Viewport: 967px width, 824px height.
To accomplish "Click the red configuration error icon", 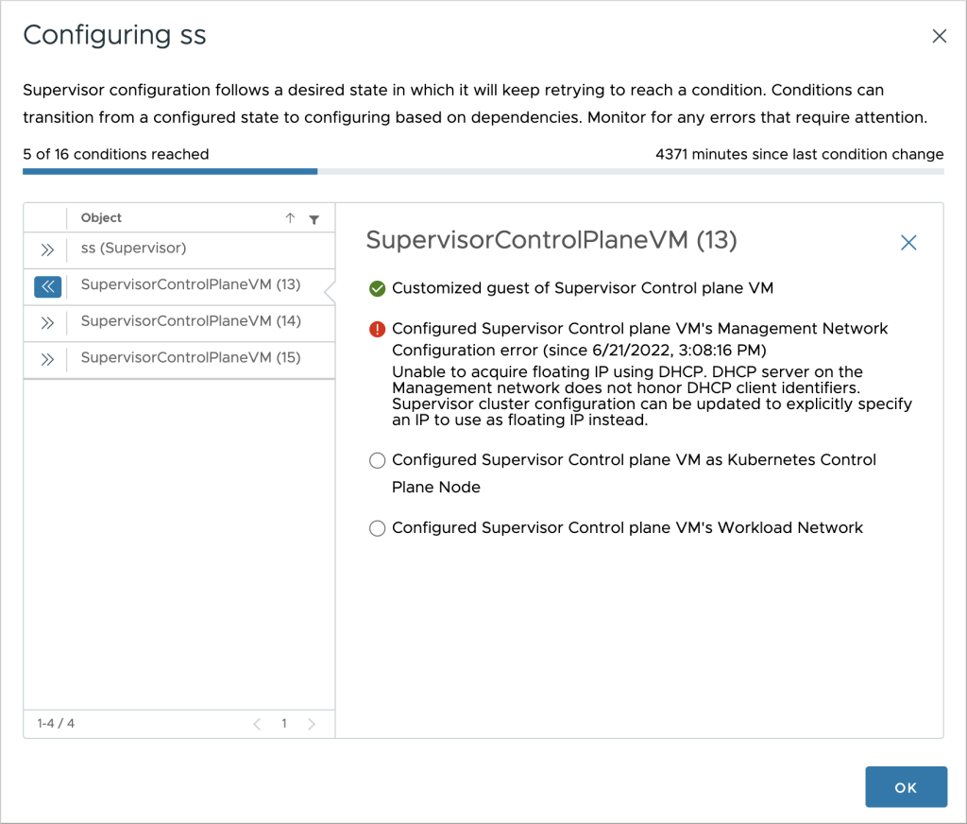I will click(x=378, y=329).
